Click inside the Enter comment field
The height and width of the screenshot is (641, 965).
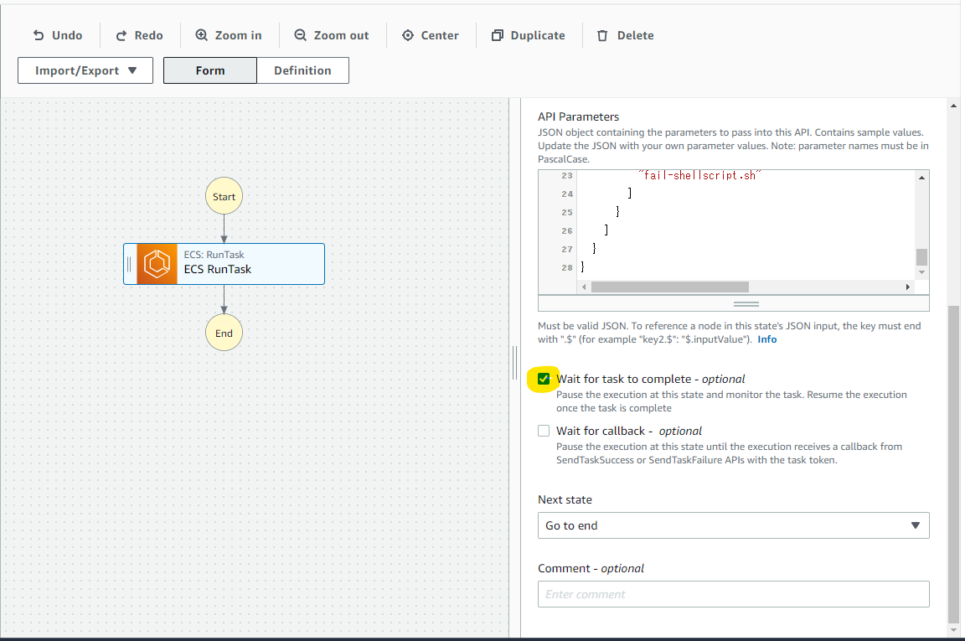pos(733,594)
